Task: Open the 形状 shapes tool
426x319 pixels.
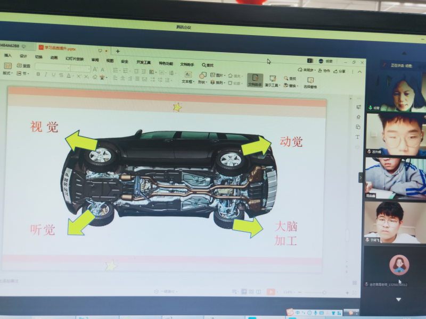Action: [202, 78]
